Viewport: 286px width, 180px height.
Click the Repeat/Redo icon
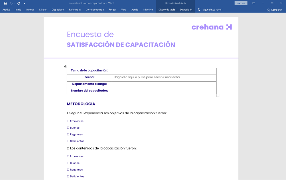18,3
